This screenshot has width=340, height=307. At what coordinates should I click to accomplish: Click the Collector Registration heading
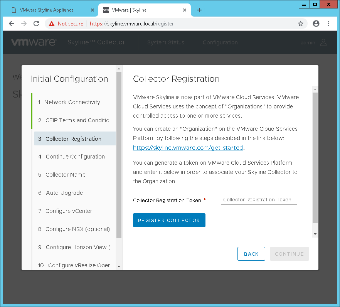[x=176, y=79]
